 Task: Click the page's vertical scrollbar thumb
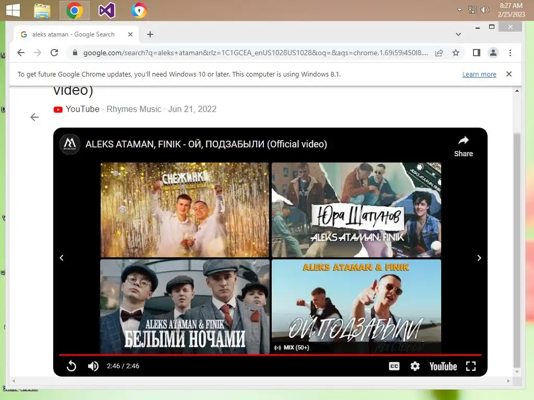pos(517,250)
